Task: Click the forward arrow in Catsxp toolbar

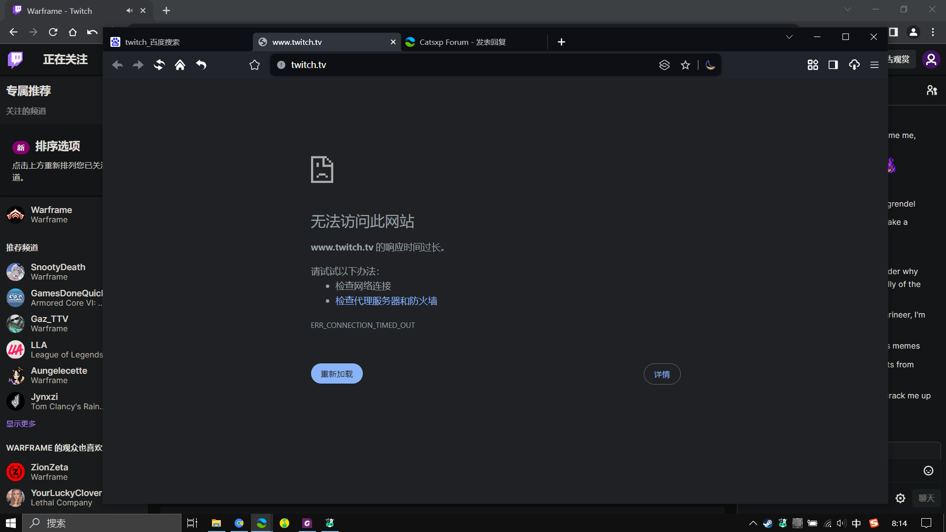Action: pos(138,65)
